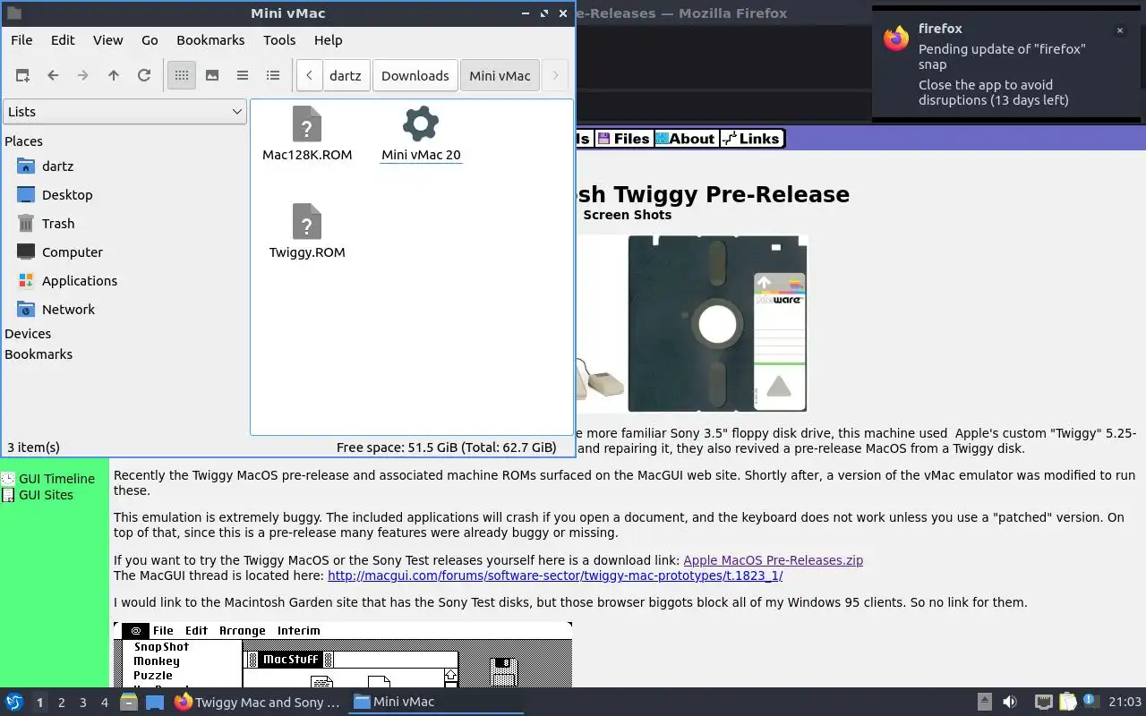Image resolution: width=1146 pixels, height=716 pixels.
Task: Open the Bookmarks menu
Action: pos(210,40)
